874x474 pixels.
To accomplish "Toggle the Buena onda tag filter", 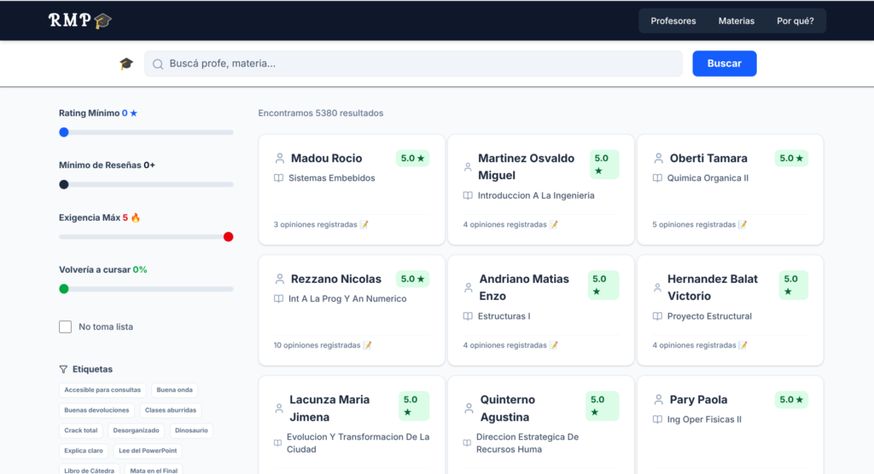I will pyautogui.click(x=174, y=390).
